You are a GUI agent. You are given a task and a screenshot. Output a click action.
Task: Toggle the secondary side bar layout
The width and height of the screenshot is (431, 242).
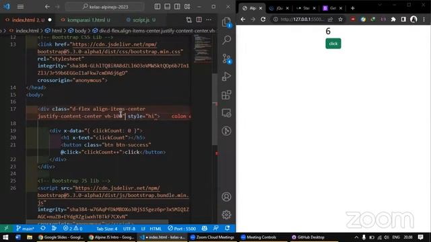pos(177,7)
